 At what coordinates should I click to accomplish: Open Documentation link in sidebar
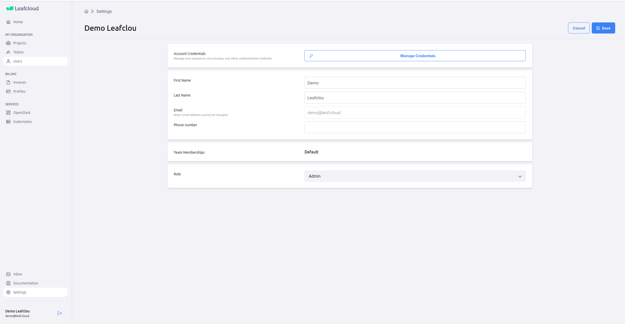[x=36, y=283]
